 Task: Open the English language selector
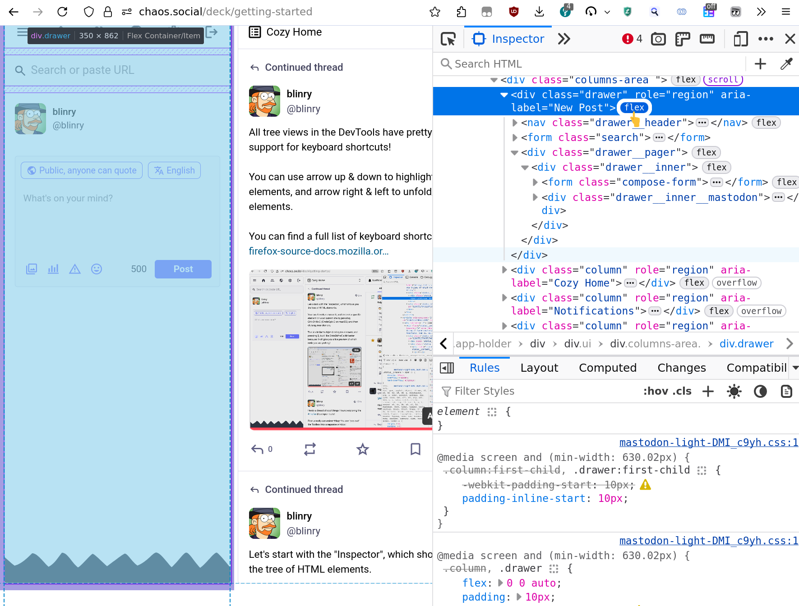[x=174, y=170]
